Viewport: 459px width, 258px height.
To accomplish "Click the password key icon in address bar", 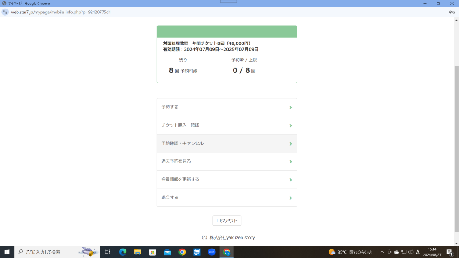I will point(452,12).
